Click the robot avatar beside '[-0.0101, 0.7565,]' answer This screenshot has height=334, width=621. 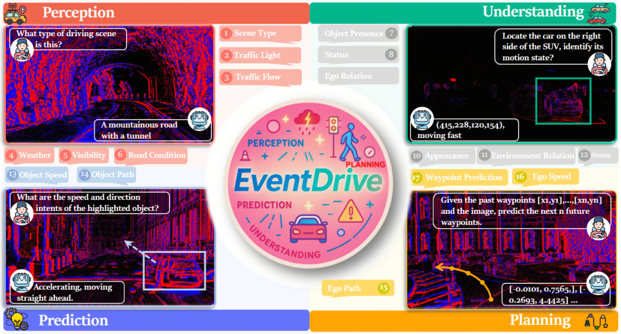(x=598, y=283)
